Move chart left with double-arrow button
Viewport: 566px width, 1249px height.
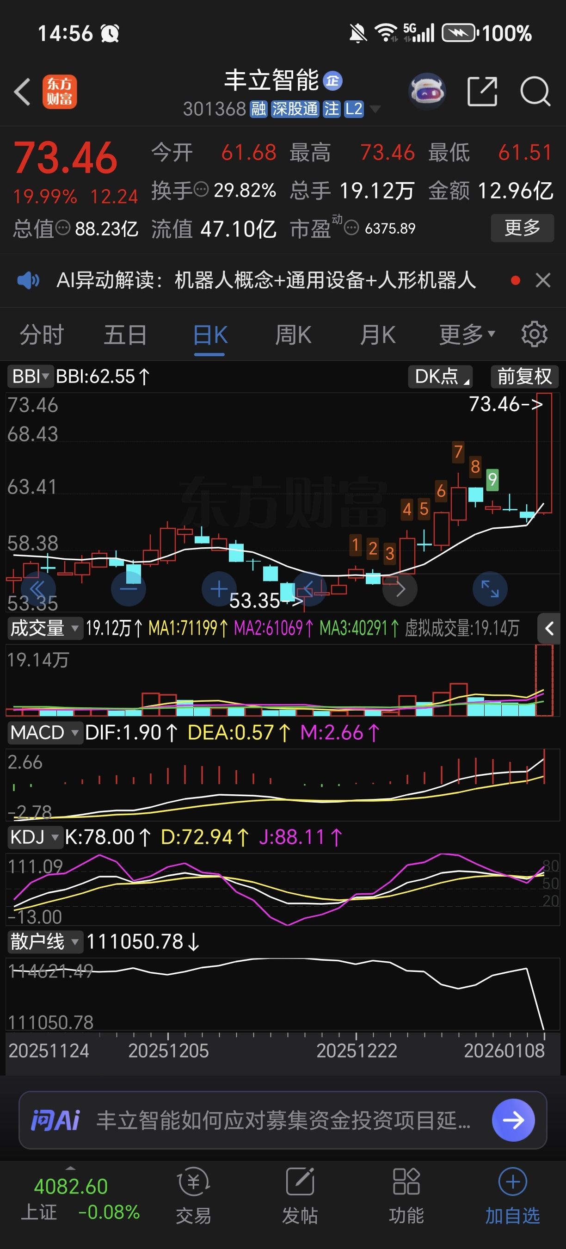[38, 588]
